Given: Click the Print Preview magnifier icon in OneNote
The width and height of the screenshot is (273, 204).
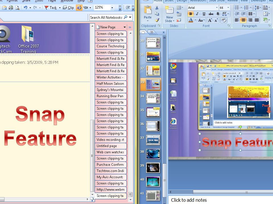Looking at the screenshot, I should (x=17, y=8).
